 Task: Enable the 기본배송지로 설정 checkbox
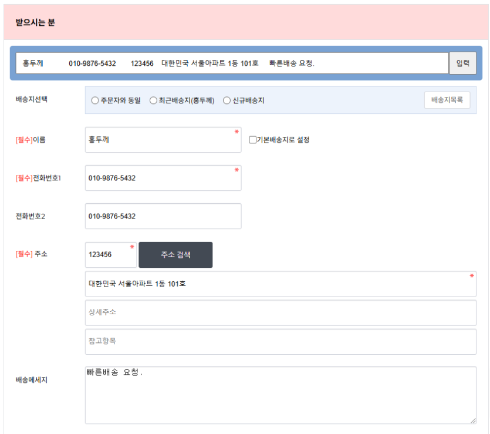[252, 140]
